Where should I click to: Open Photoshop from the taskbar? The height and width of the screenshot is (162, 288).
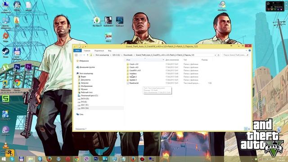click(x=96, y=159)
